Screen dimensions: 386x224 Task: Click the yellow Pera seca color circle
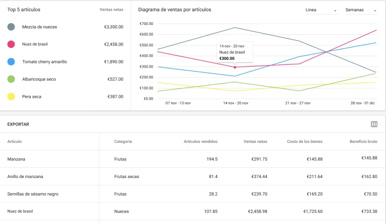point(11,96)
